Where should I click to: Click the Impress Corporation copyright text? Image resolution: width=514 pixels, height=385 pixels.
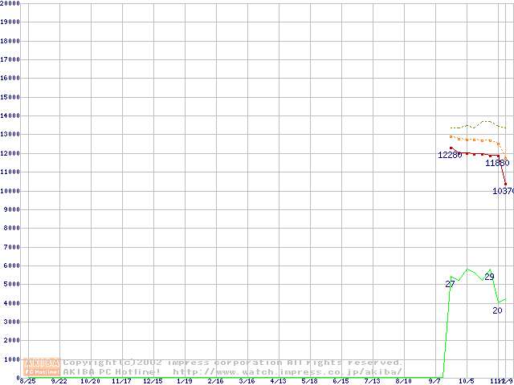233,363
